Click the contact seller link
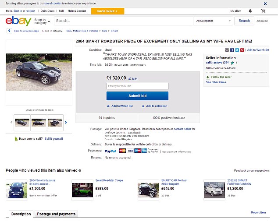This screenshot has width=278, height=222. tap(182, 129)
